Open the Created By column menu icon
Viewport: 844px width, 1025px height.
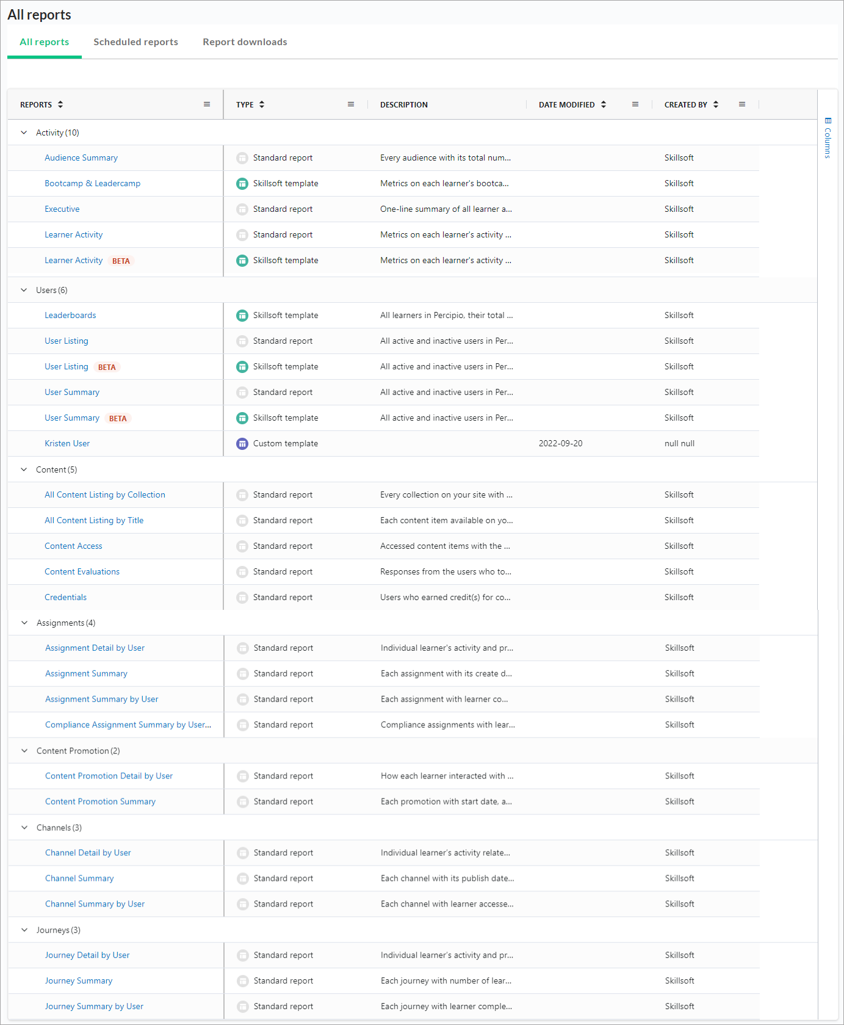(742, 104)
